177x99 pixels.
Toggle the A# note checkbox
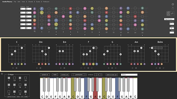tap(20, 91)
